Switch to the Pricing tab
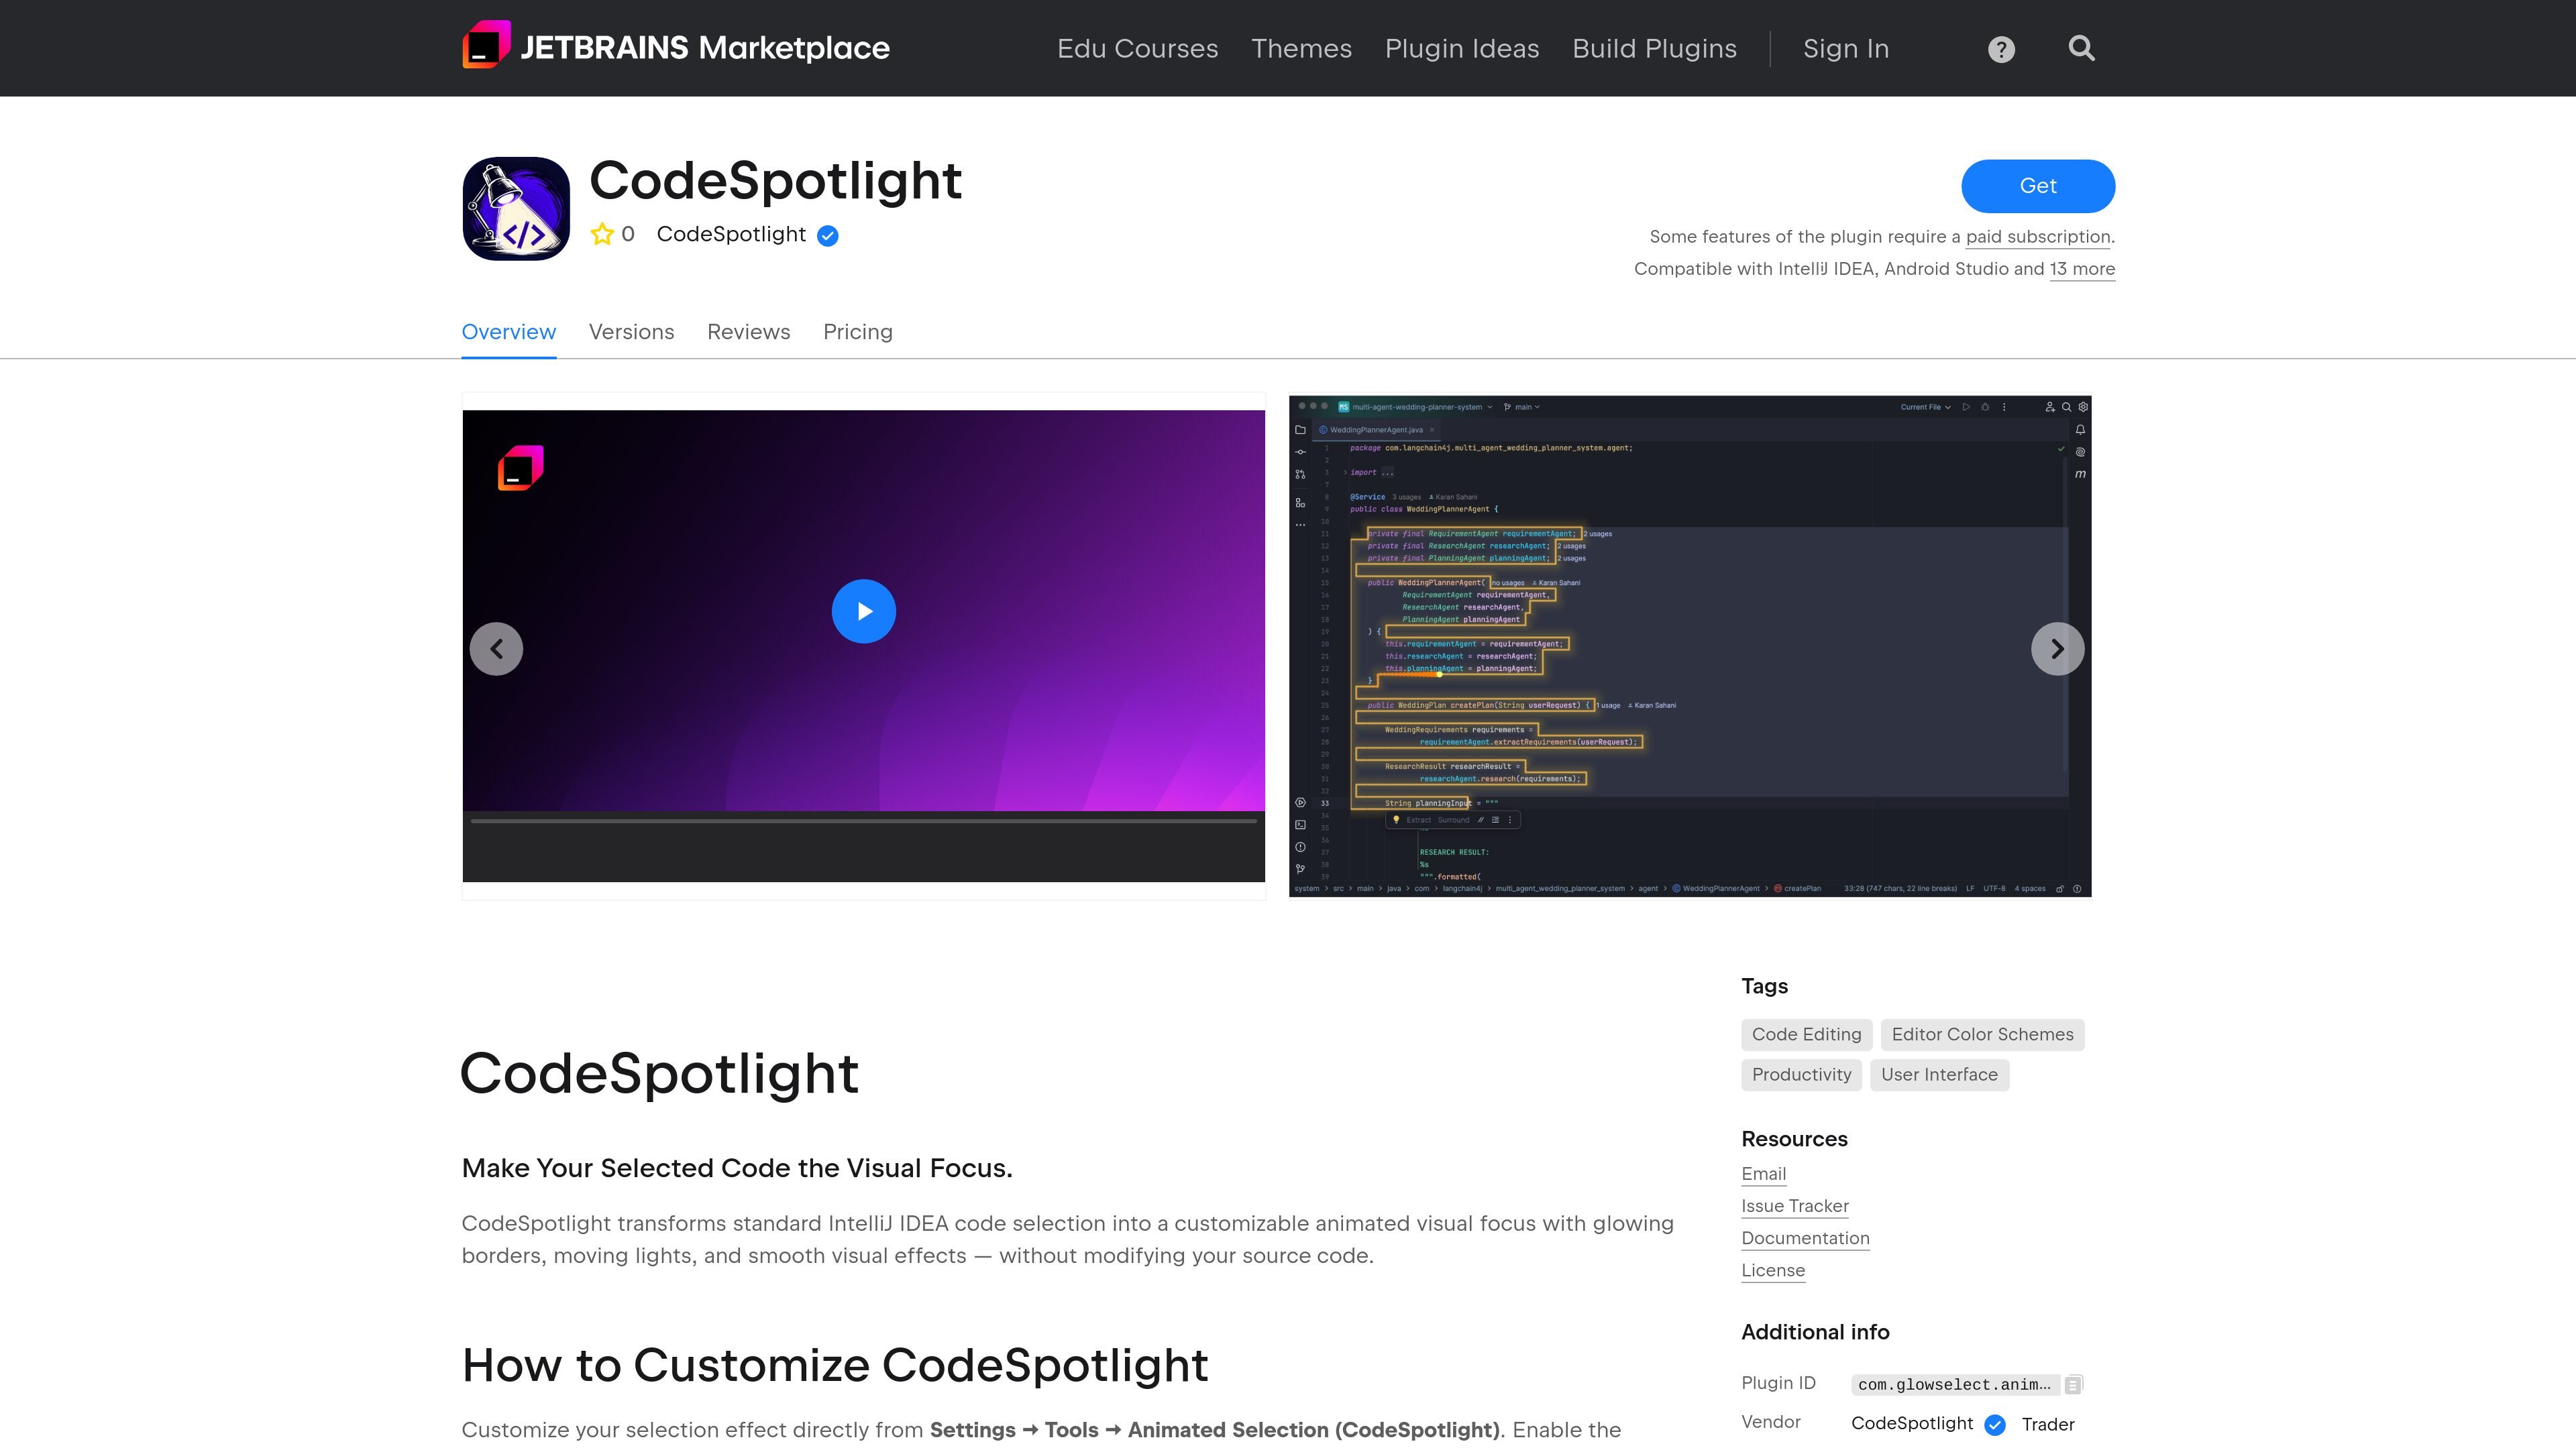2576x1448 pixels. [857, 332]
